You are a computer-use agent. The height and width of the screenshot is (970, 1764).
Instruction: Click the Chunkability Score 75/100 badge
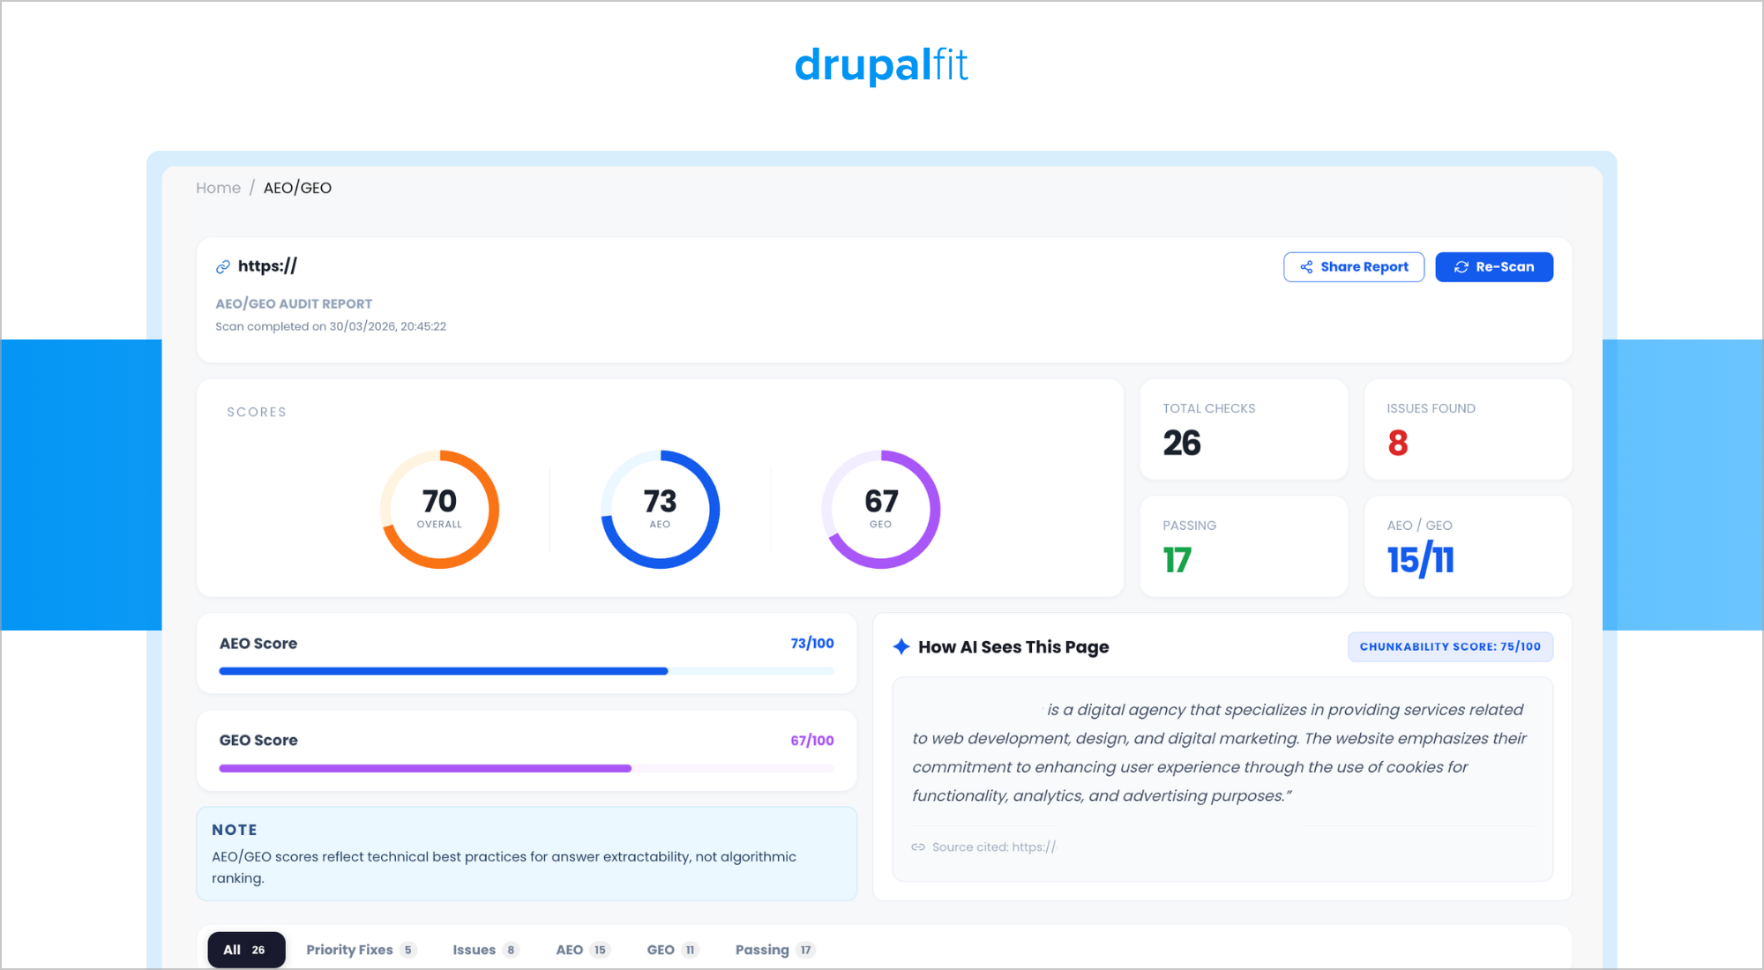tap(1450, 646)
